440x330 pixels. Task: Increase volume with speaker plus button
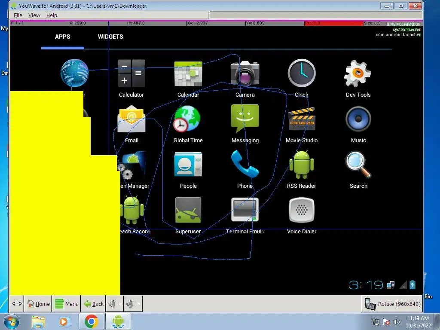point(133,304)
